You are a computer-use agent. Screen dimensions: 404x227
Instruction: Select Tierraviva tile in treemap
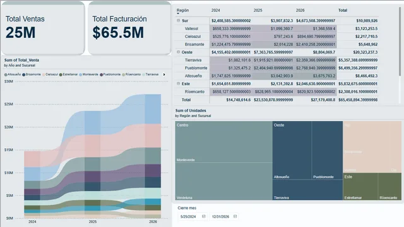pyautogui.click(x=307, y=190)
